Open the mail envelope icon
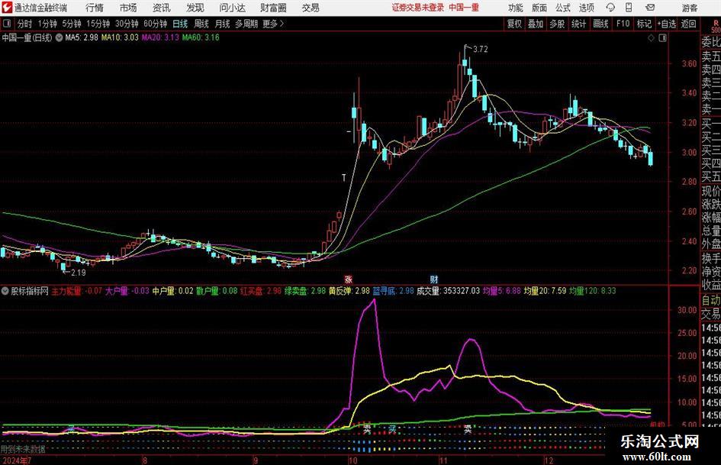Screen dimensions: 721x465 tap(650, 8)
